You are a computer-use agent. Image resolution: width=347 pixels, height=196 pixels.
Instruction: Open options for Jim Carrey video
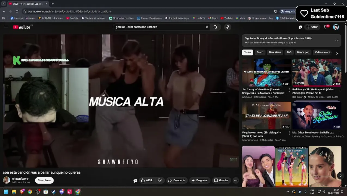point(289,90)
